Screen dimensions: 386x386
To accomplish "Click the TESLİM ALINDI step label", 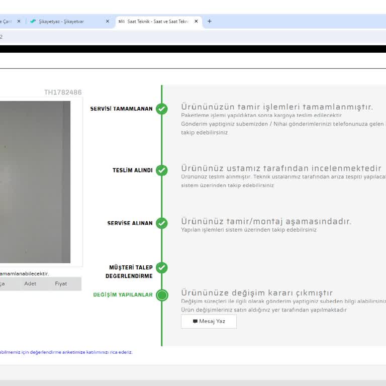I will point(133,170).
